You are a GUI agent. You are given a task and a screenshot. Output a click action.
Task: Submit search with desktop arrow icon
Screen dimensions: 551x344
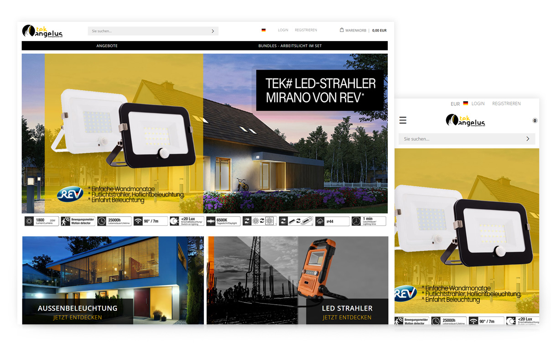coord(213,31)
